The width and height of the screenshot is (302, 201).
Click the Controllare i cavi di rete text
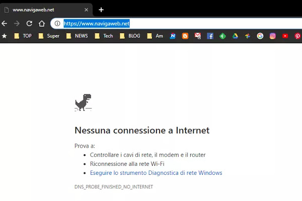click(147, 155)
